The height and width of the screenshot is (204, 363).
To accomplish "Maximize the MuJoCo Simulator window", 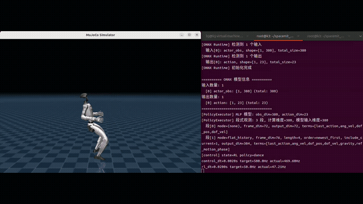I will (x=189, y=35).
